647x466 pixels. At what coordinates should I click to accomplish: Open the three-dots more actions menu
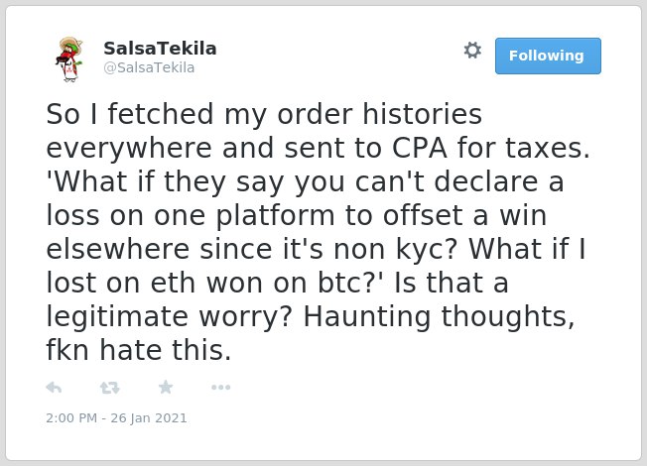[x=220, y=388]
